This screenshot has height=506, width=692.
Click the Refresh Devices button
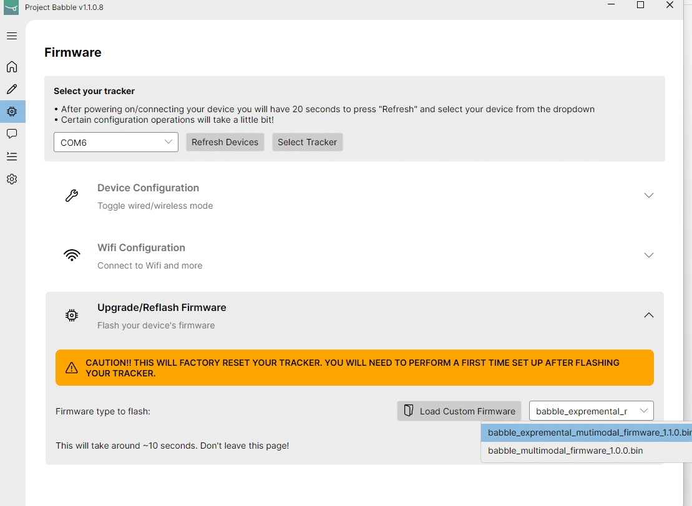pyautogui.click(x=225, y=142)
